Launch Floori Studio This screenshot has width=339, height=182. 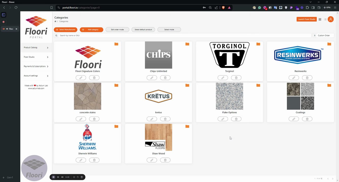tap(307, 19)
